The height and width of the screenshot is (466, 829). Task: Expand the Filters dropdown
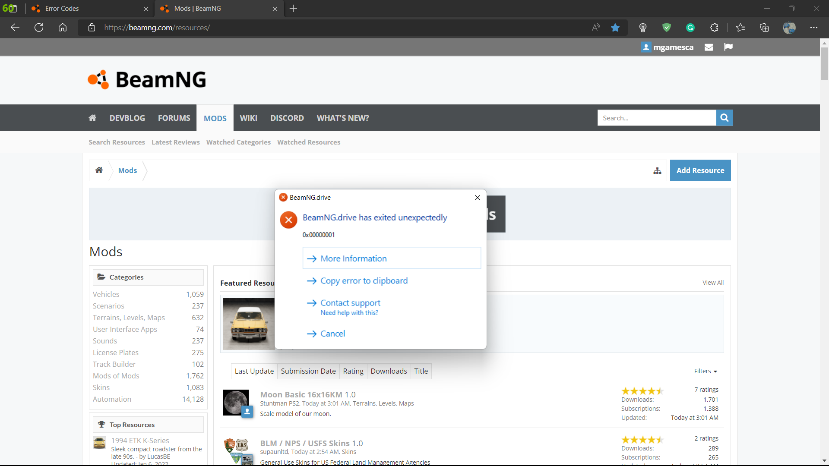coord(705,371)
